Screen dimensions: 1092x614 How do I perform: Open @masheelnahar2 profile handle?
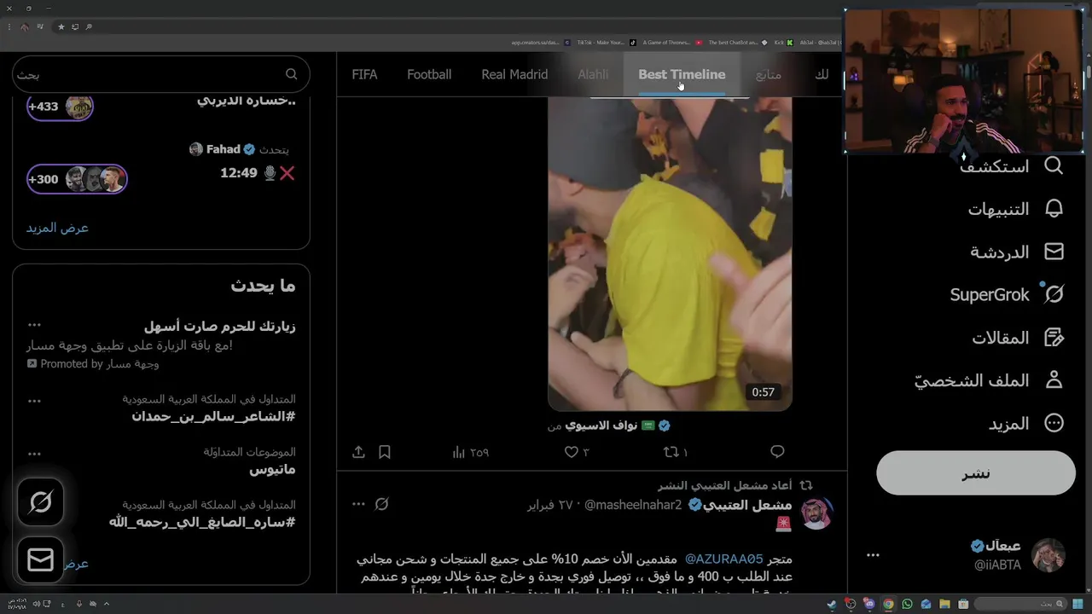click(633, 505)
